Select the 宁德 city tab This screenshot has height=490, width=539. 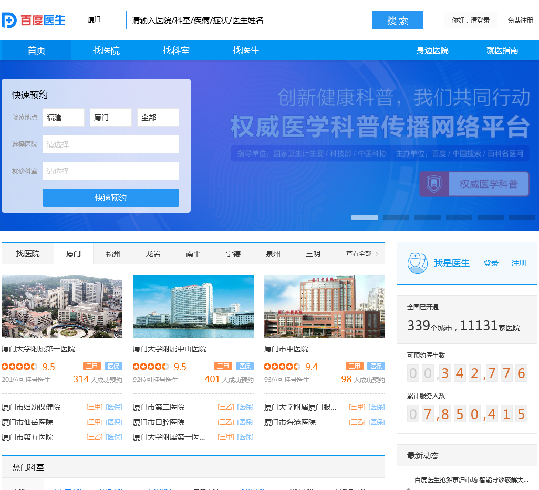[233, 254]
